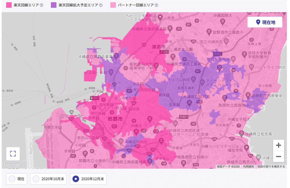Click the 沖縄国際大 school marker
The image size is (290, 188).
(x=223, y=22)
